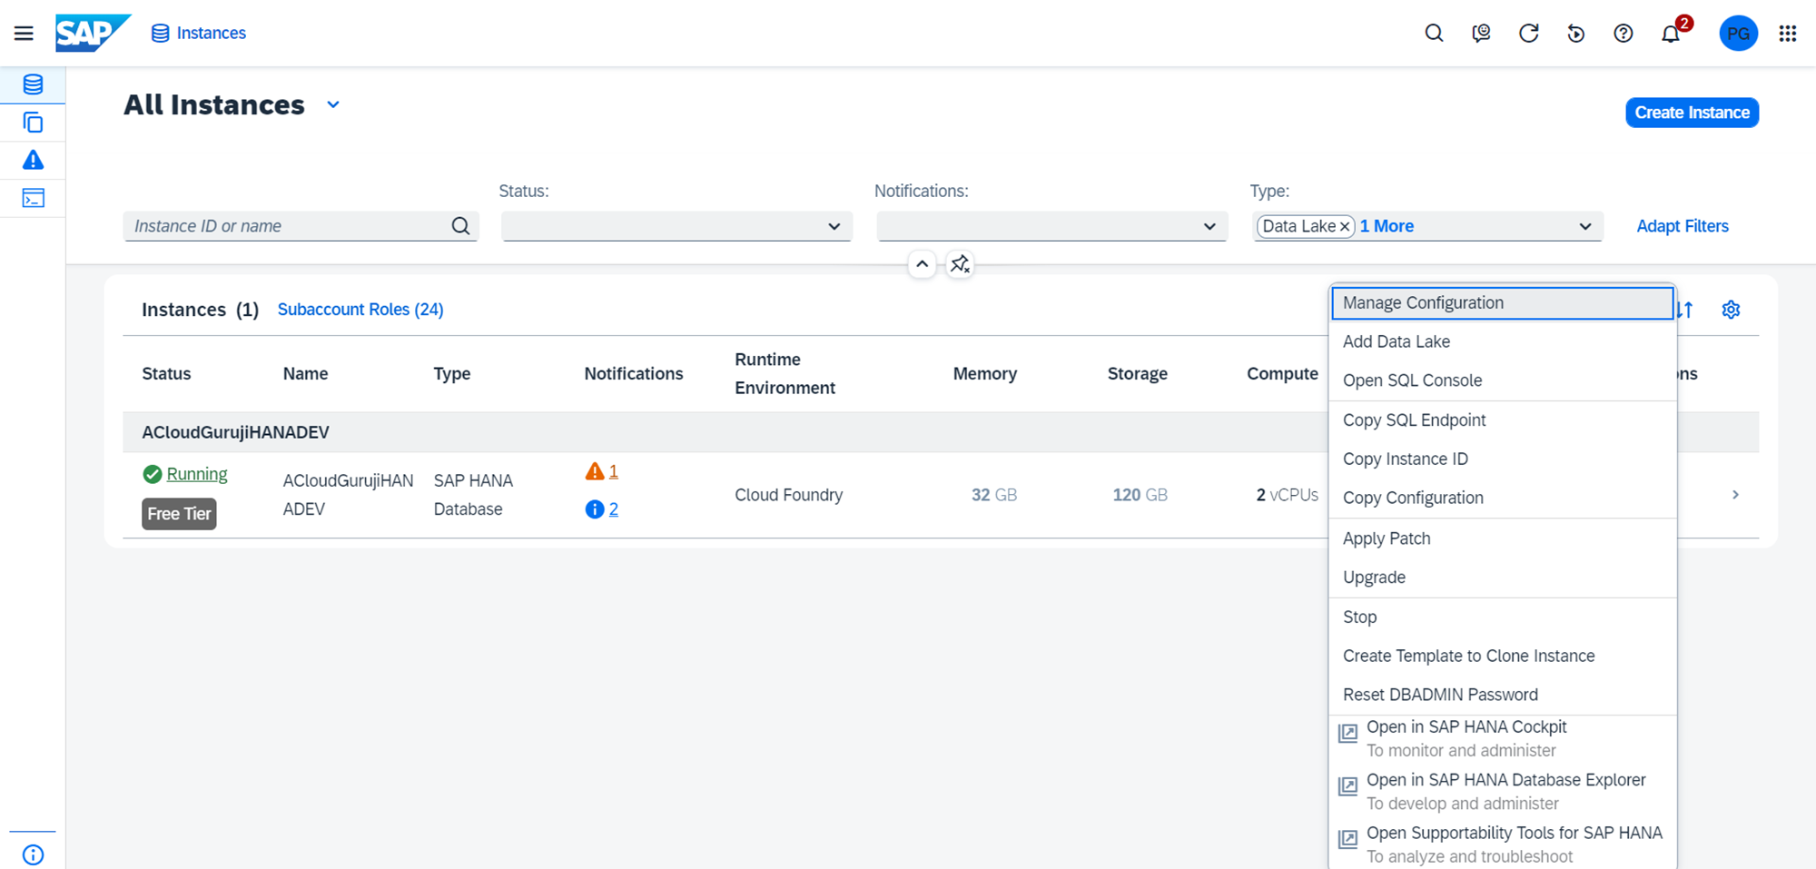Expand the Status filter dropdown

pyautogui.click(x=834, y=226)
